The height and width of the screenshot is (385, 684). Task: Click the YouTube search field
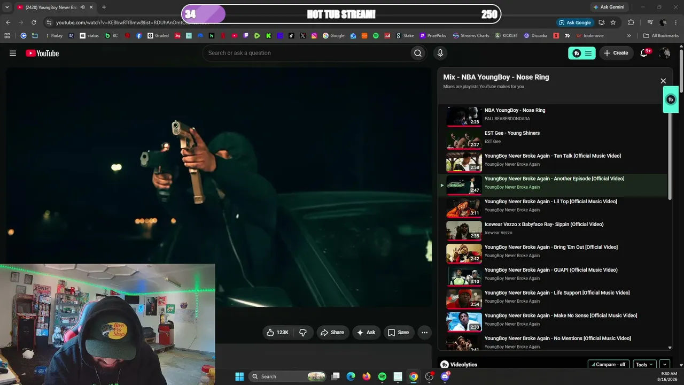point(306,53)
